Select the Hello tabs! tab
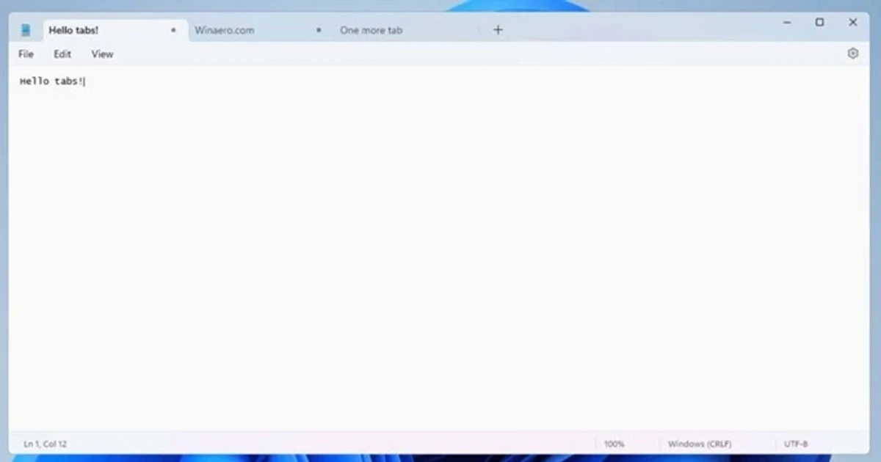Image resolution: width=881 pixels, height=462 pixels. pyautogui.click(x=73, y=31)
